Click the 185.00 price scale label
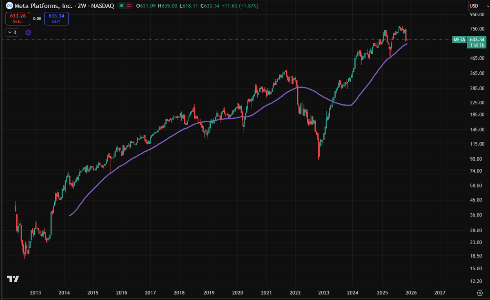The height and width of the screenshot is (300, 490). point(477,115)
